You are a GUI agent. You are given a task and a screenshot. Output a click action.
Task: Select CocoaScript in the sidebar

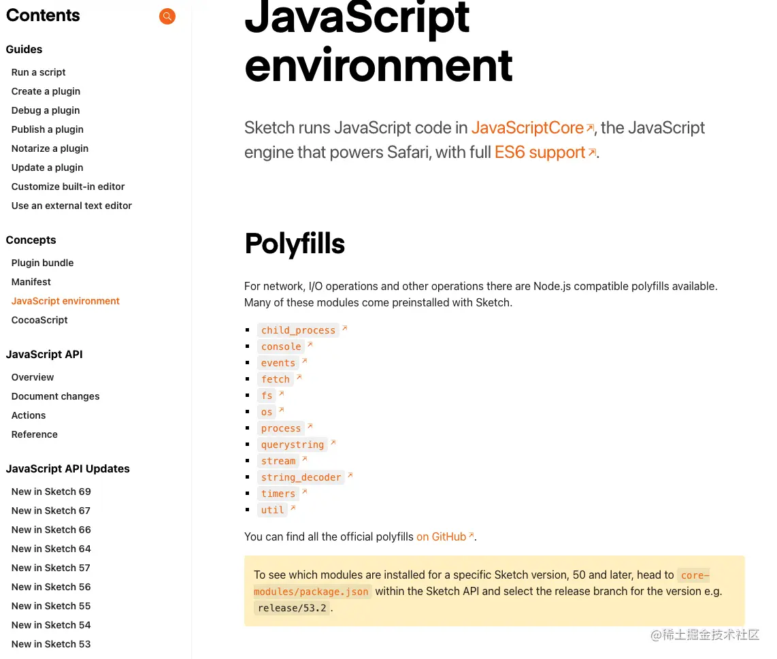coord(39,320)
